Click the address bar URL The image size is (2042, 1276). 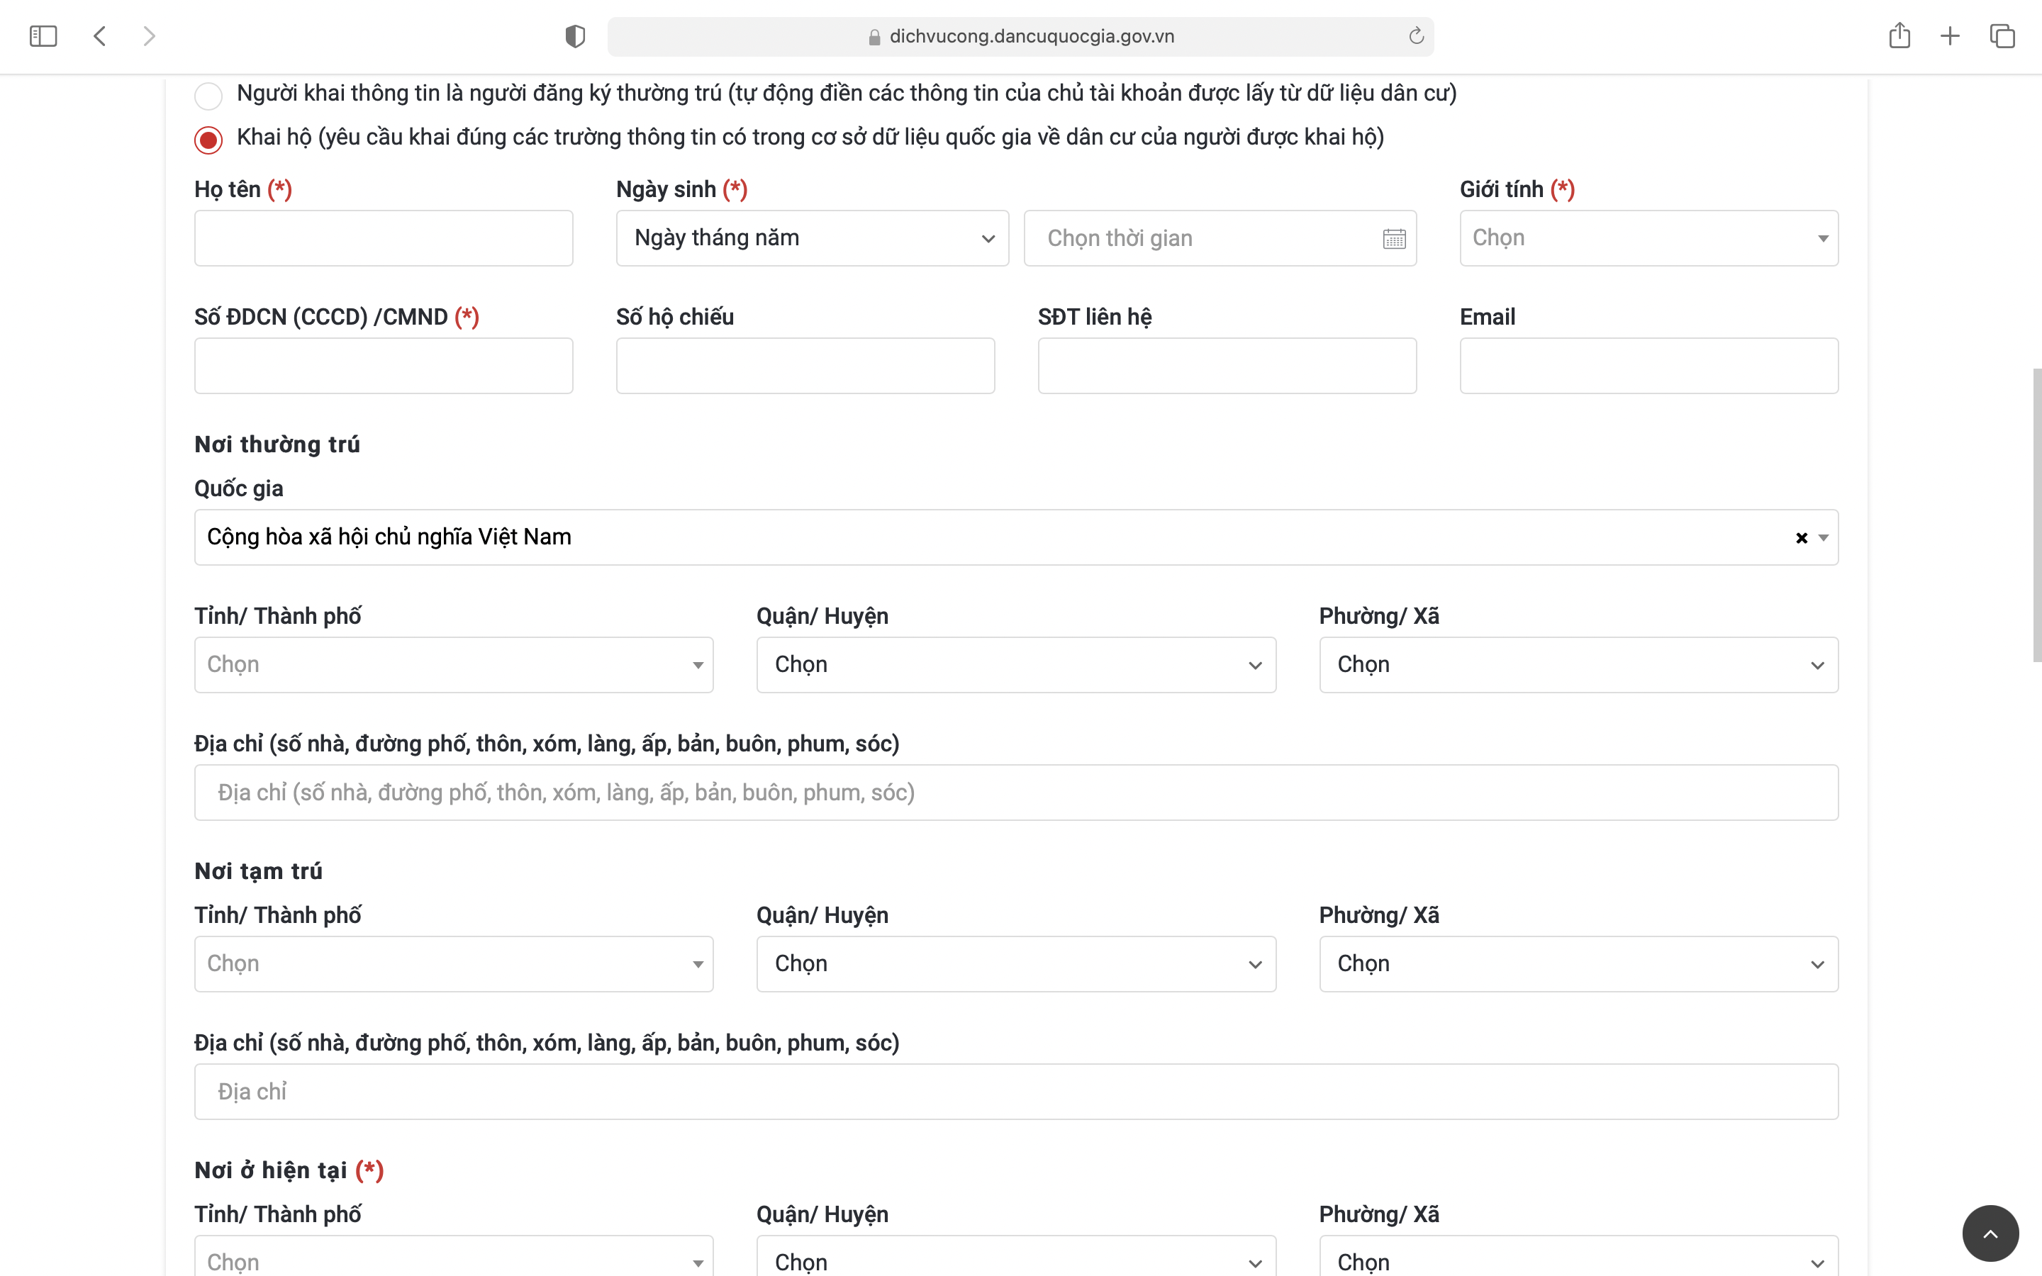[x=1030, y=36]
